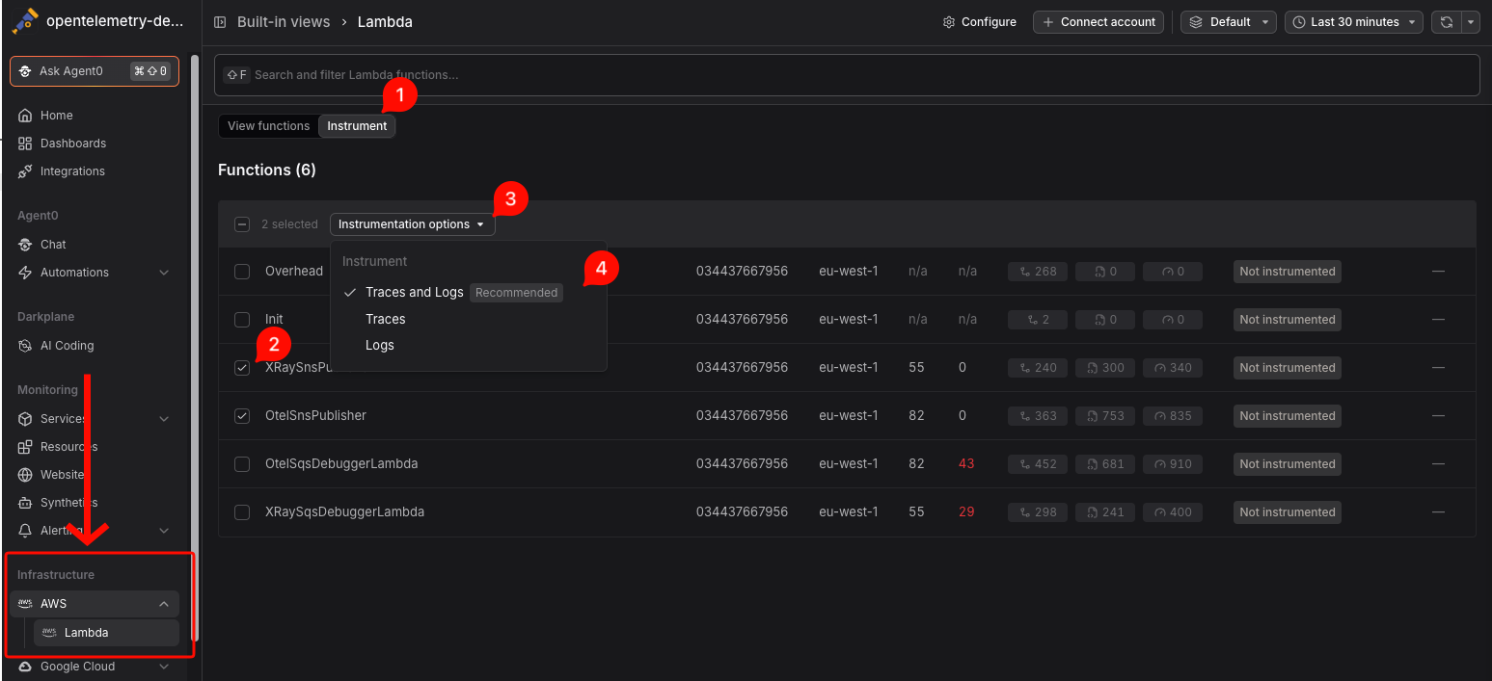Image resolution: width=1492 pixels, height=681 pixels.
Task: Switch to the View functions tab
Action: coord(268,126)
